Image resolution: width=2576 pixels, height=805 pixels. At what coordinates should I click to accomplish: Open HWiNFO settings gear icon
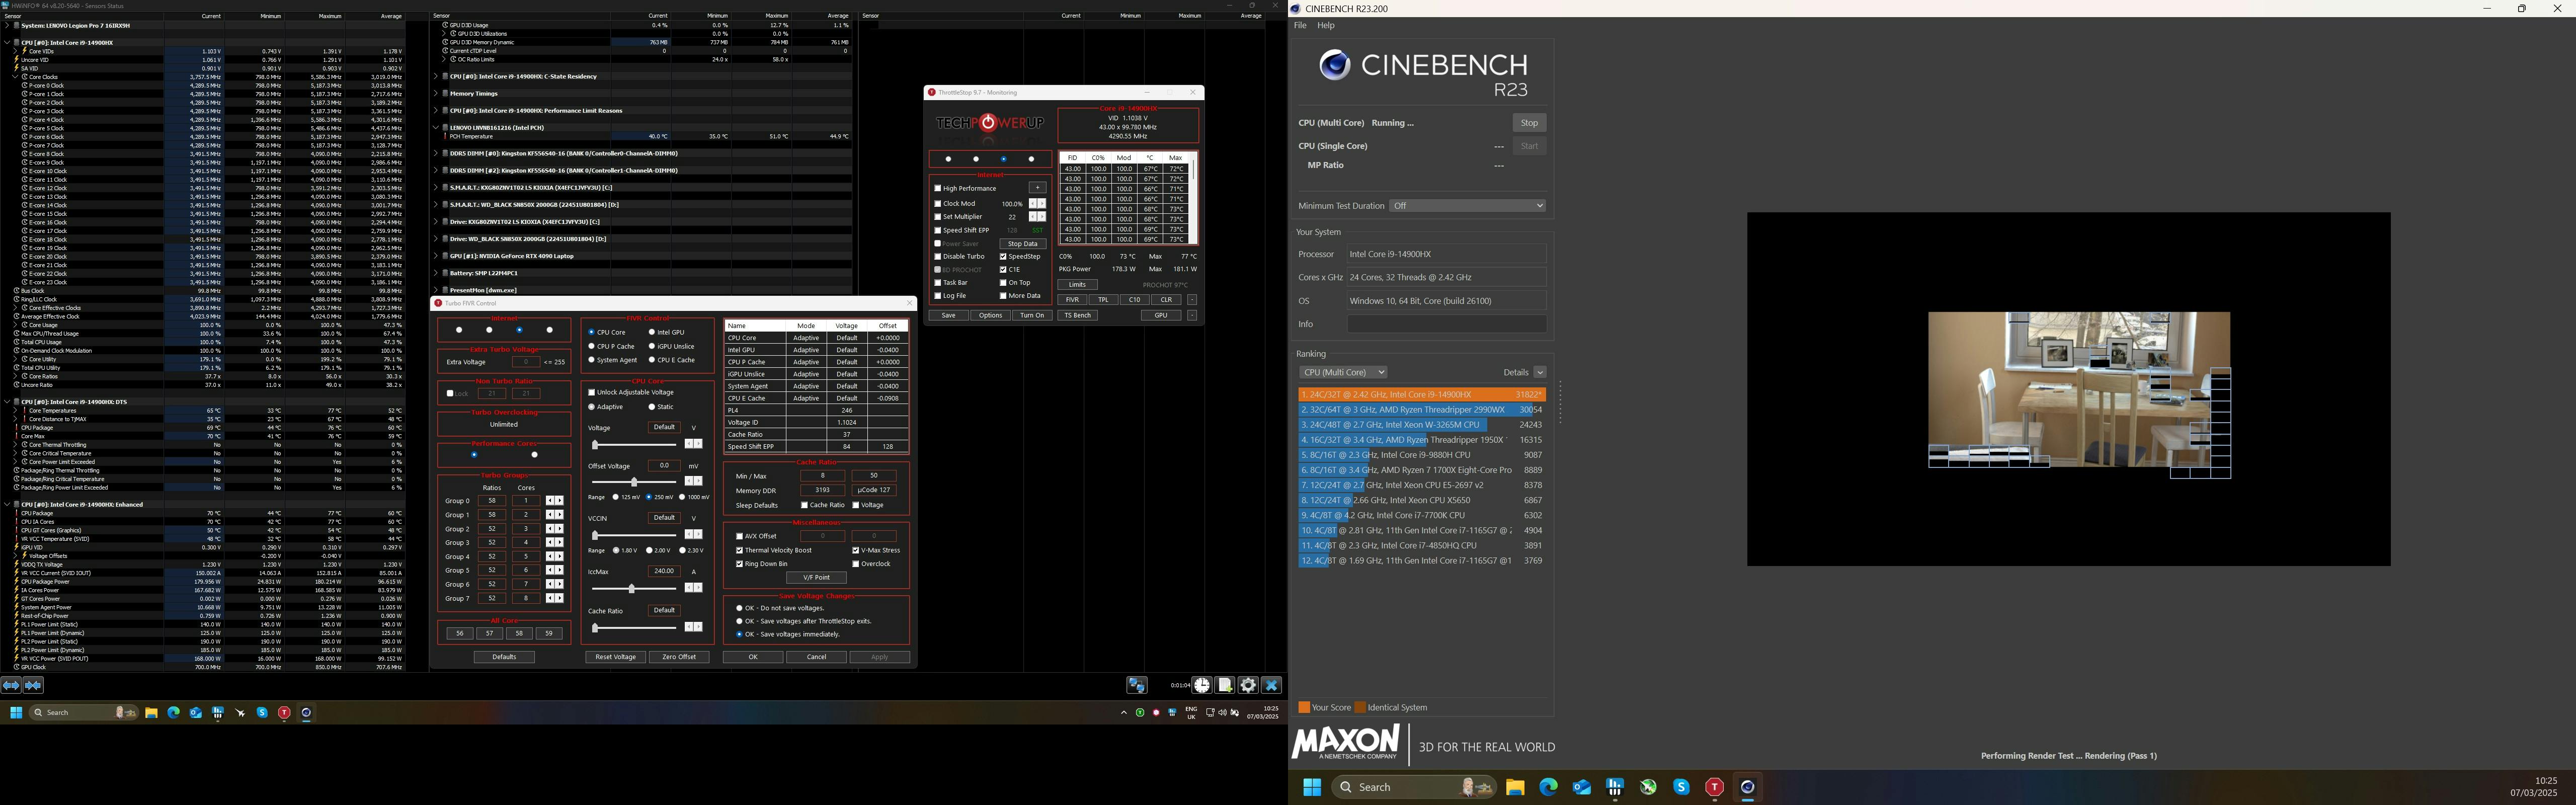point(1248,685)
